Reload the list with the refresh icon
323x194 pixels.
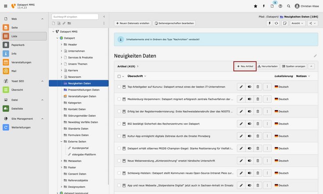coord(276,23)
